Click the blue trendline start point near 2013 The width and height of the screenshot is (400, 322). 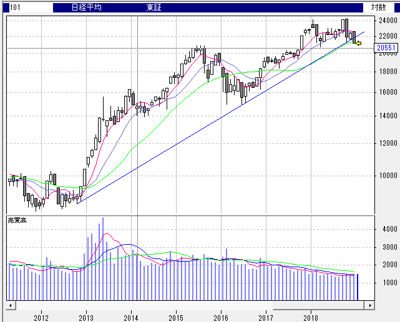click(x=78, y=202)
